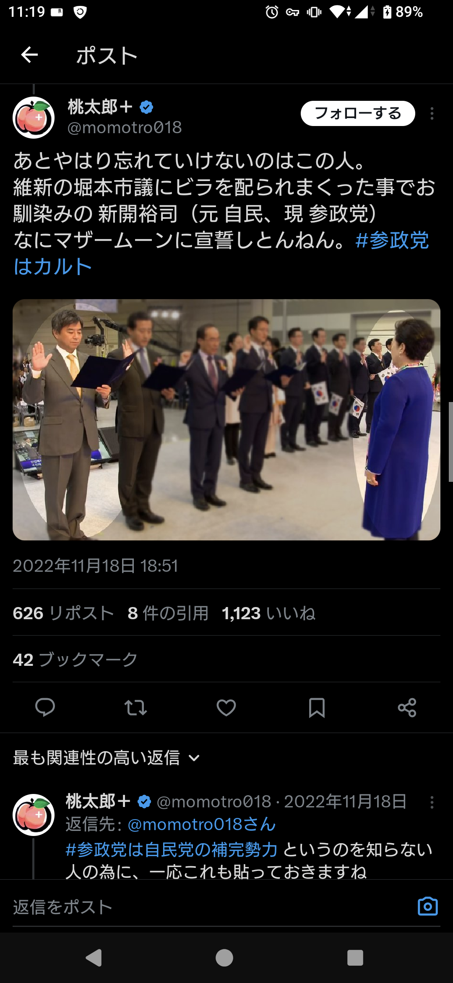Open the reply speech bubble icon
This screenshot has width=453, height=983.
[45, 707]
